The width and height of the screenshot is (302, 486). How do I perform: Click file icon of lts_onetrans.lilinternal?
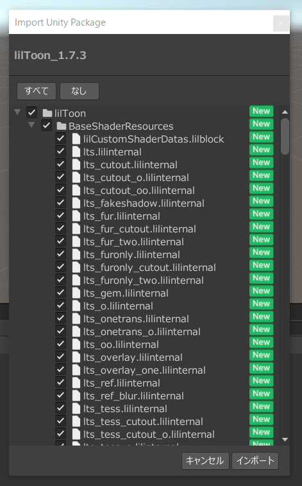(76, 318)
